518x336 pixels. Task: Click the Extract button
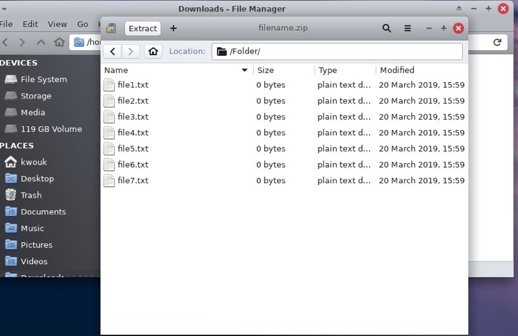[142, 28]
